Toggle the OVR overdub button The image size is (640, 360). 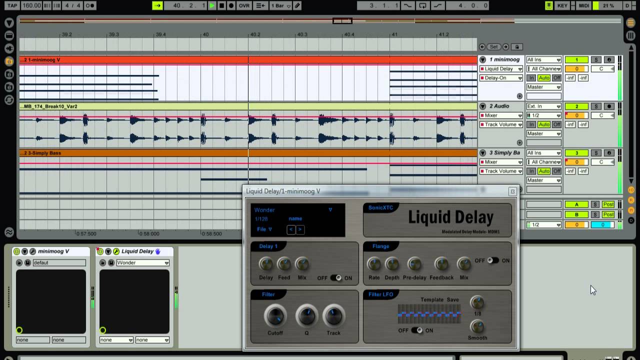[244, 5]
